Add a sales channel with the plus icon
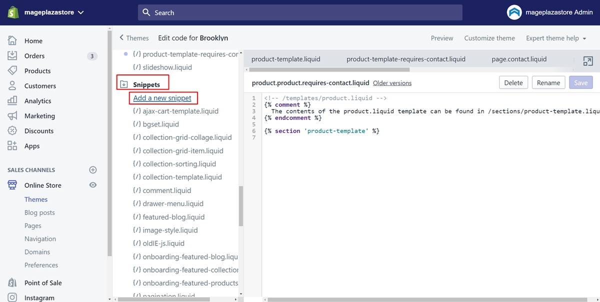The width and height of the screenshot is (600, 302). coord(92,170)
